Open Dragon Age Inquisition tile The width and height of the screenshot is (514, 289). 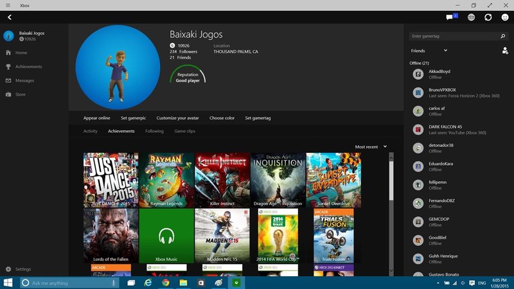click(x=278, y=180)
